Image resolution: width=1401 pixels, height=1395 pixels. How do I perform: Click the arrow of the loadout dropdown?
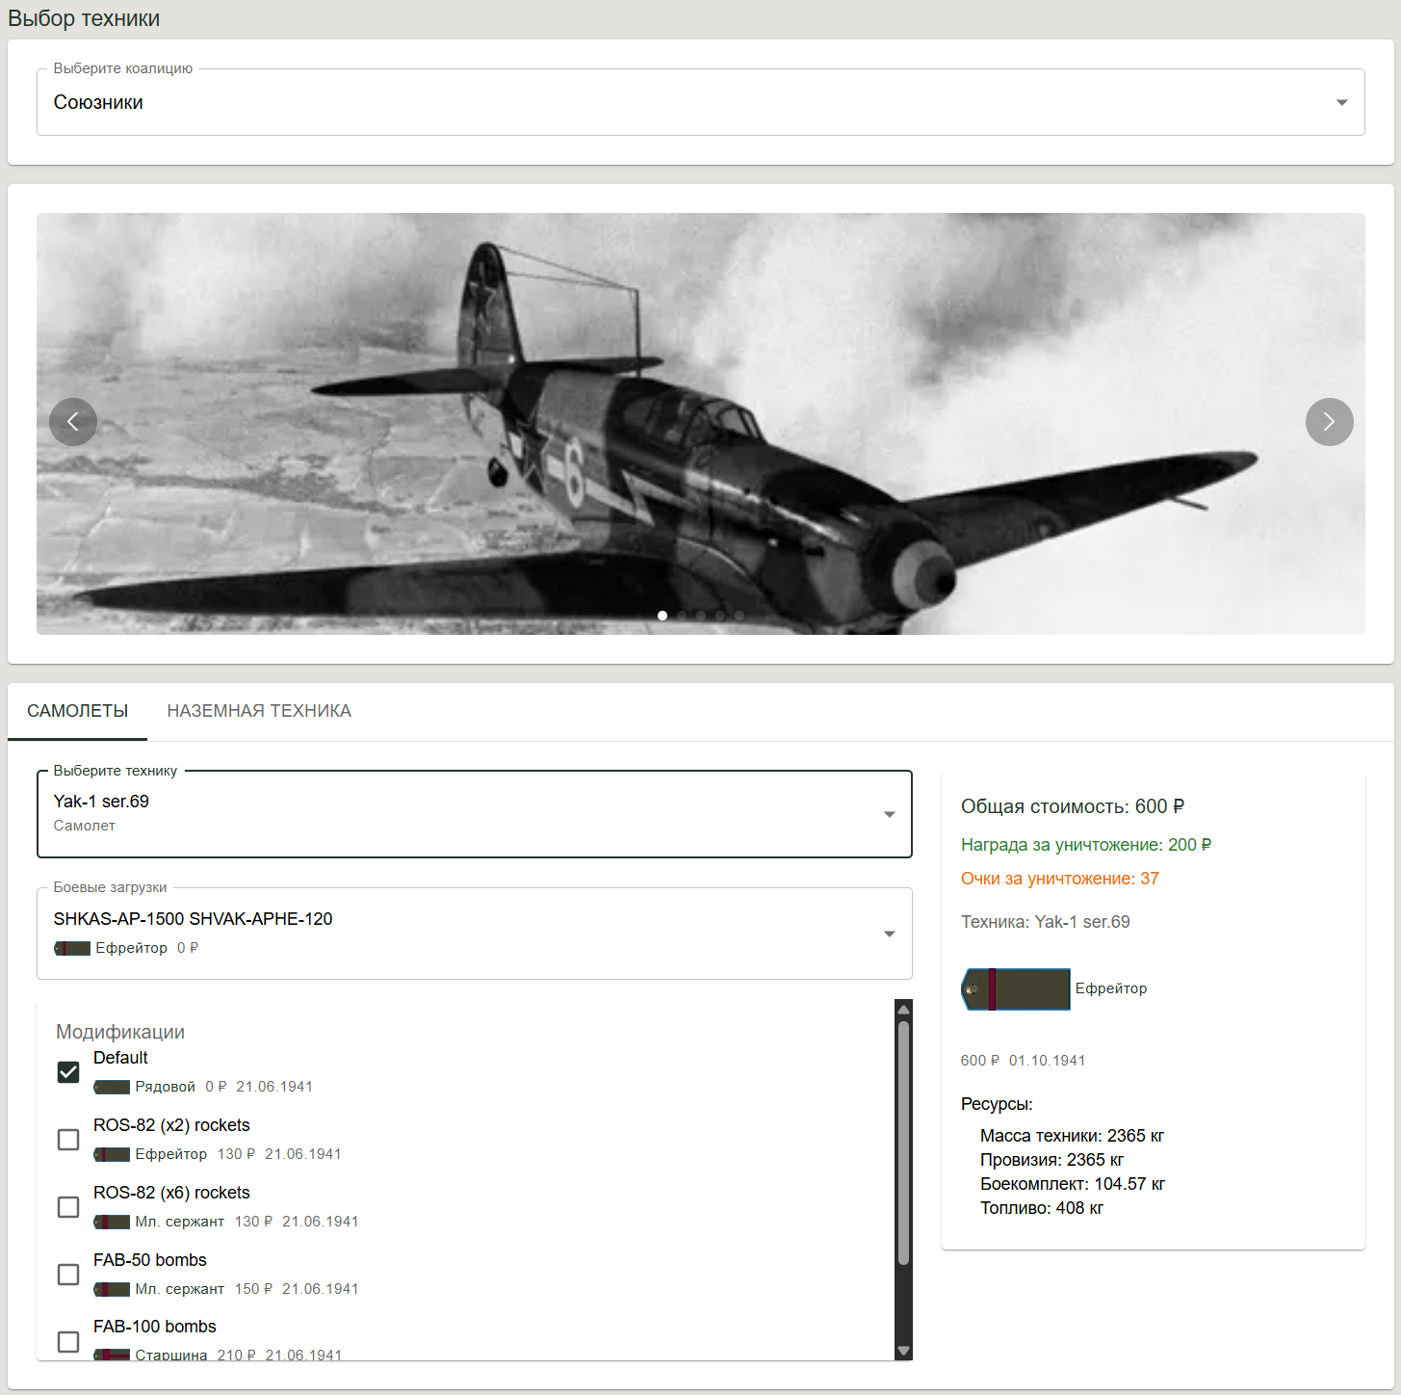(890, 934)
